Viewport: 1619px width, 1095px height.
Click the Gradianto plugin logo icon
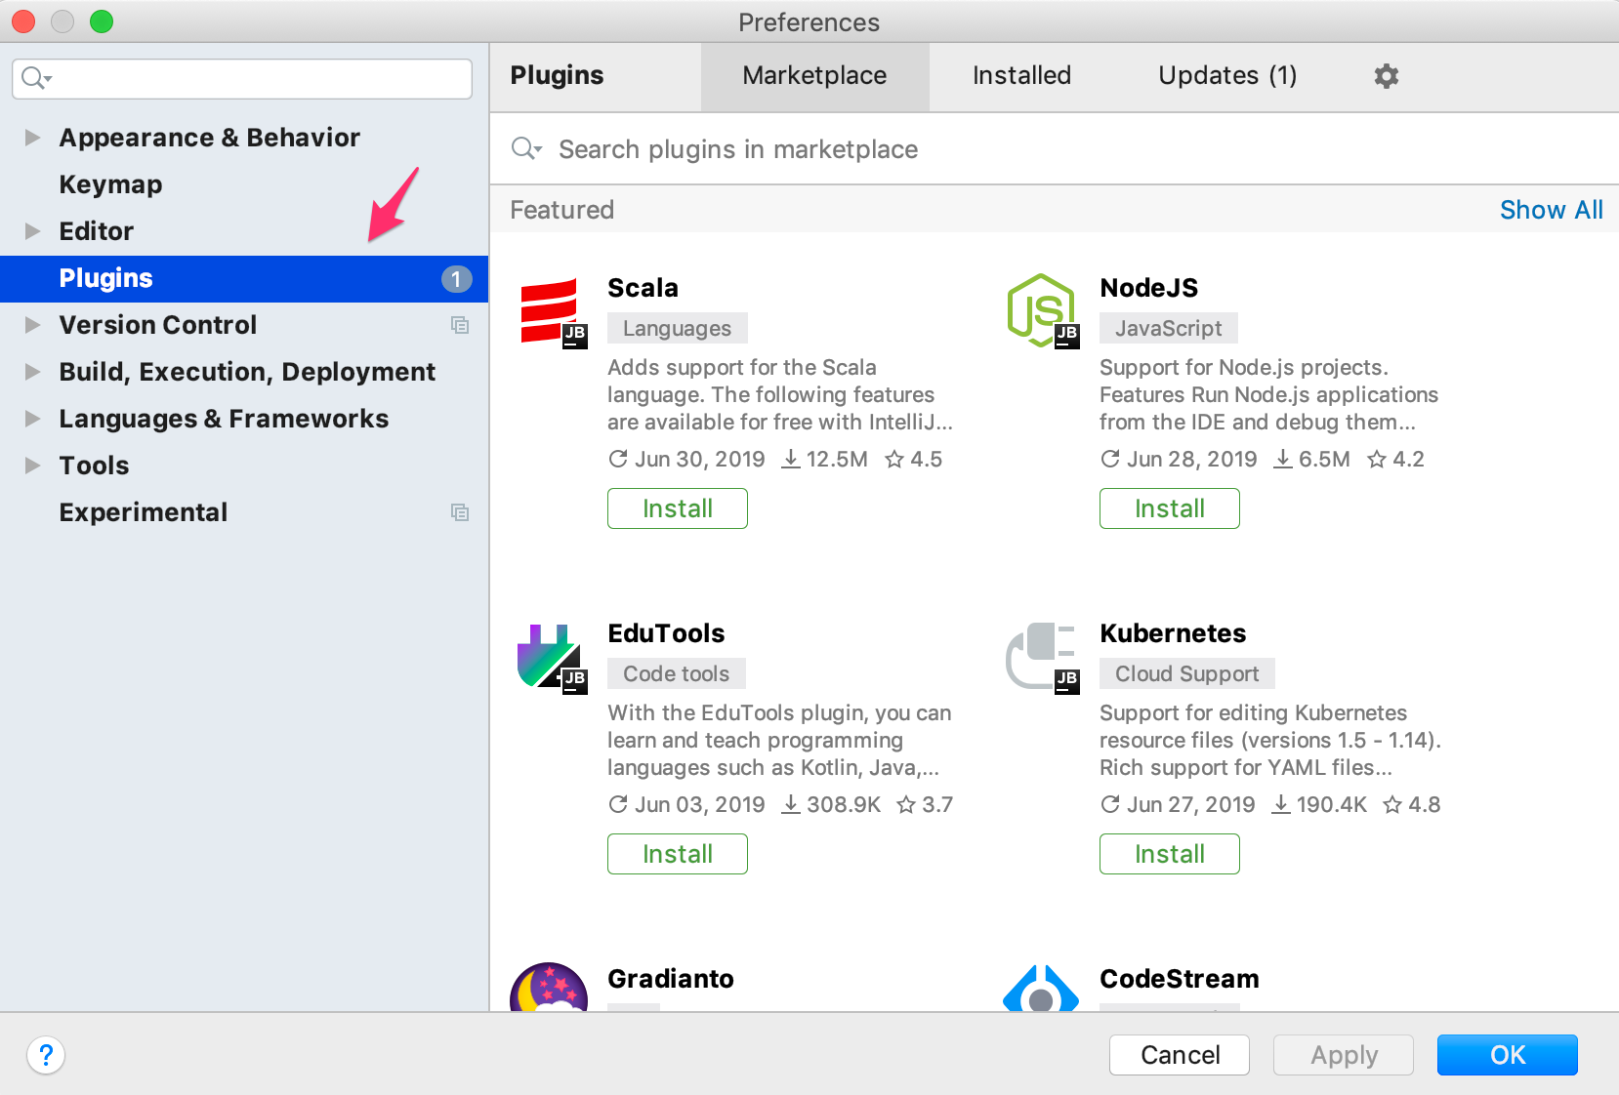(x=549, y=987)
